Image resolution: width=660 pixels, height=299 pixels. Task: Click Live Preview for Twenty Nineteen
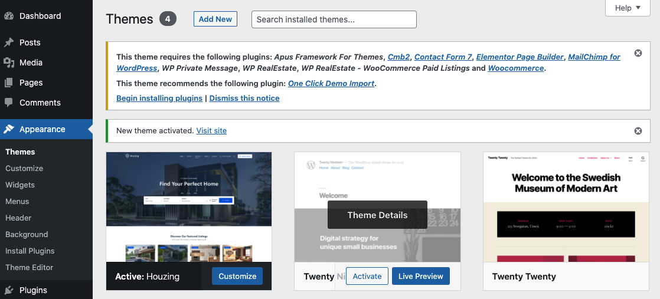pos(420,276)
